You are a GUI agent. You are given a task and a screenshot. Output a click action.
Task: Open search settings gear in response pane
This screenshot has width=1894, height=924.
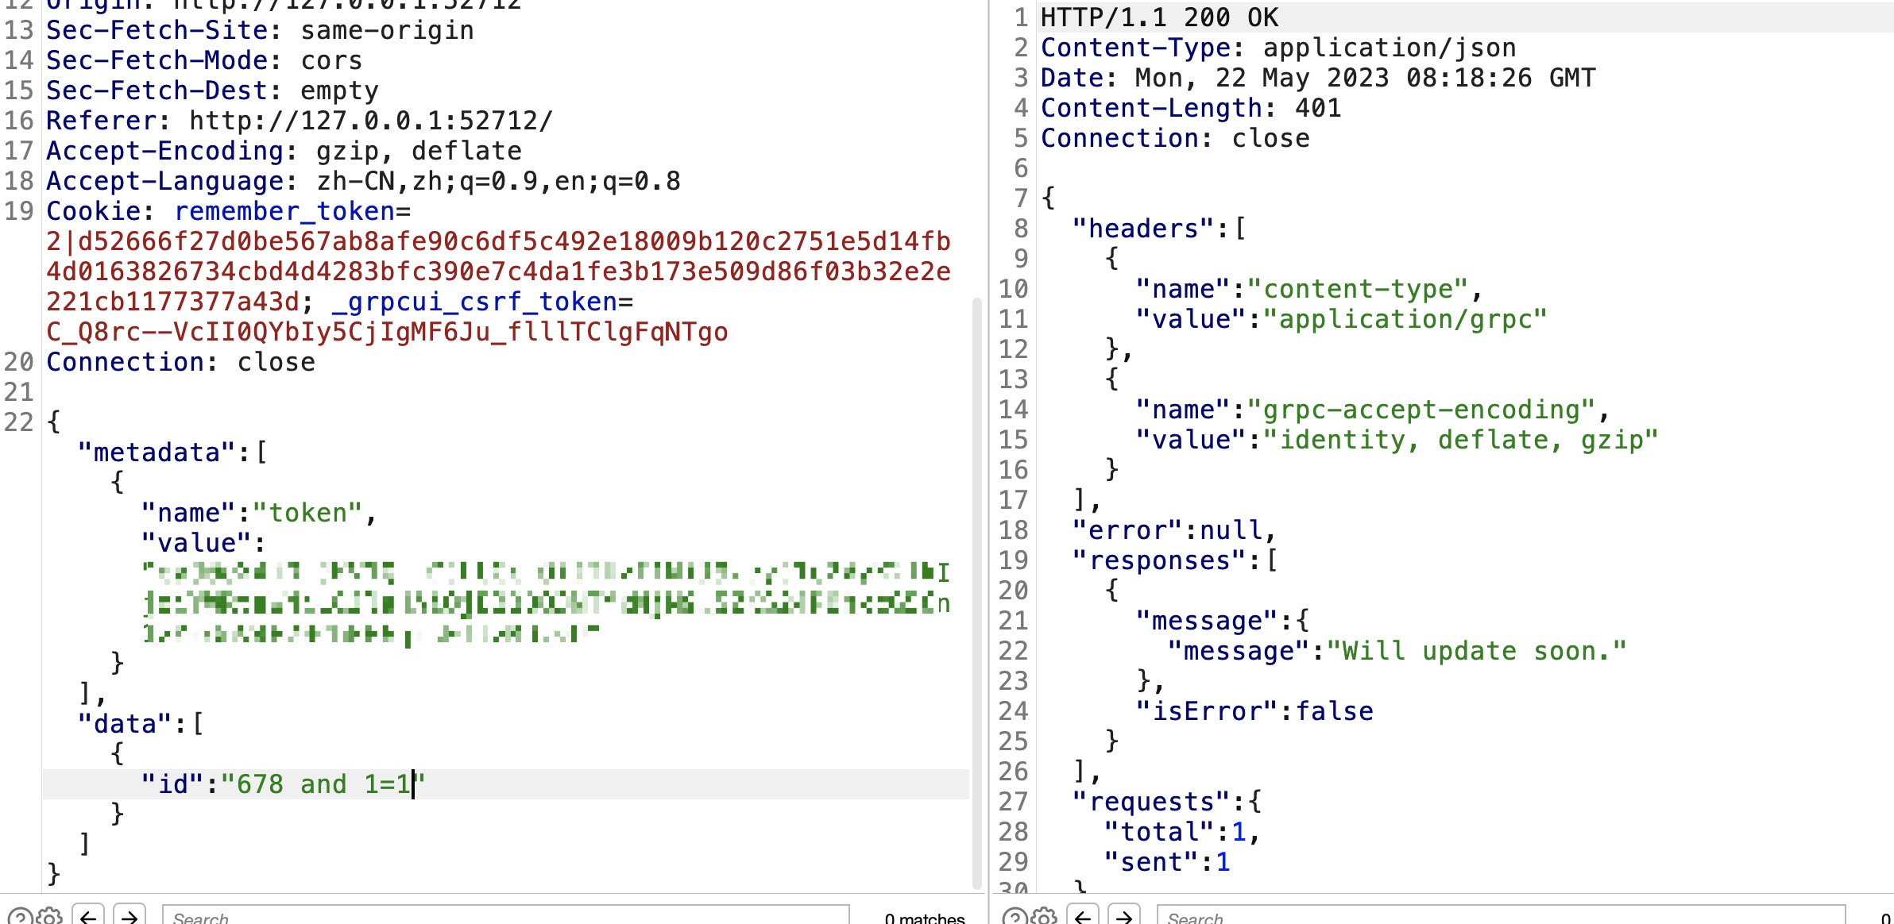(1044, 917)
